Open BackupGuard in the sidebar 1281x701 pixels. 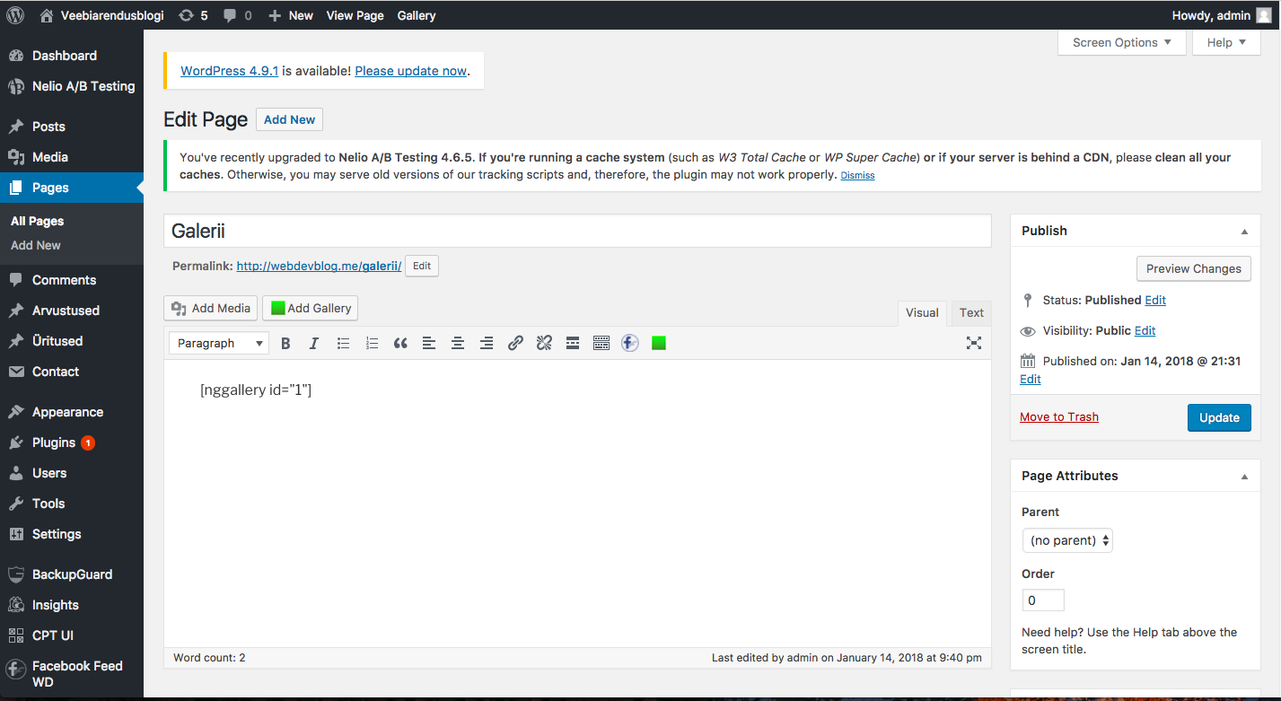[72, 574]
